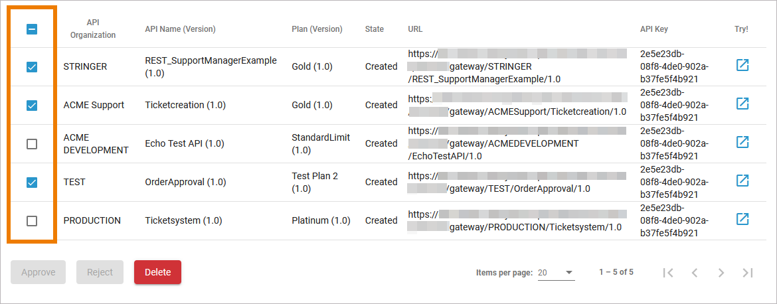The image size is (777, 304).
Task: Go to first page of results
Action: pos(668,272)
